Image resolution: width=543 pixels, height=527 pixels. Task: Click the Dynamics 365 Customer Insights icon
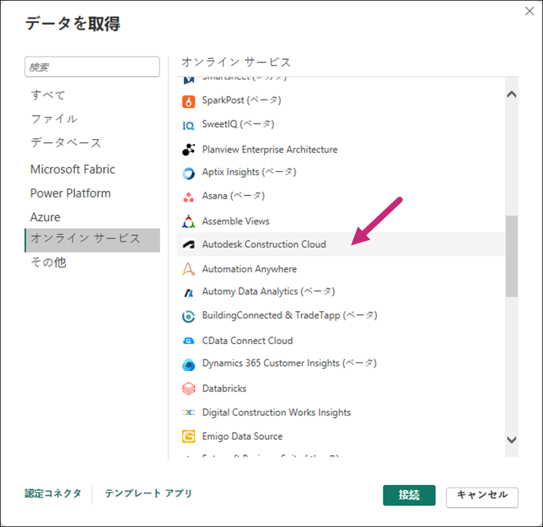(x=188, y=365)
